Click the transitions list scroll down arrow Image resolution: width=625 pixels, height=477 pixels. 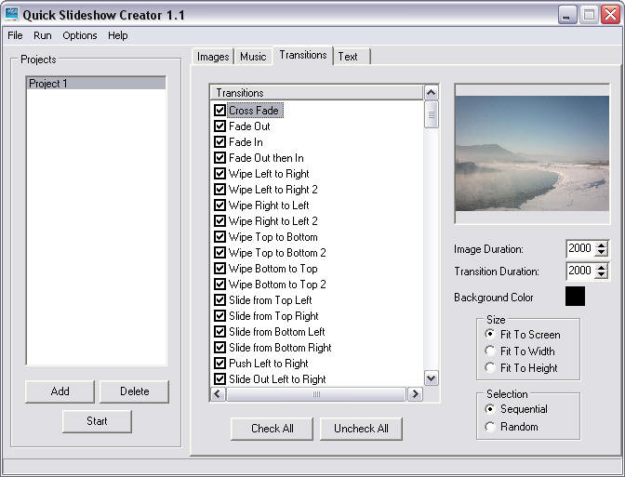coord(431,378)
